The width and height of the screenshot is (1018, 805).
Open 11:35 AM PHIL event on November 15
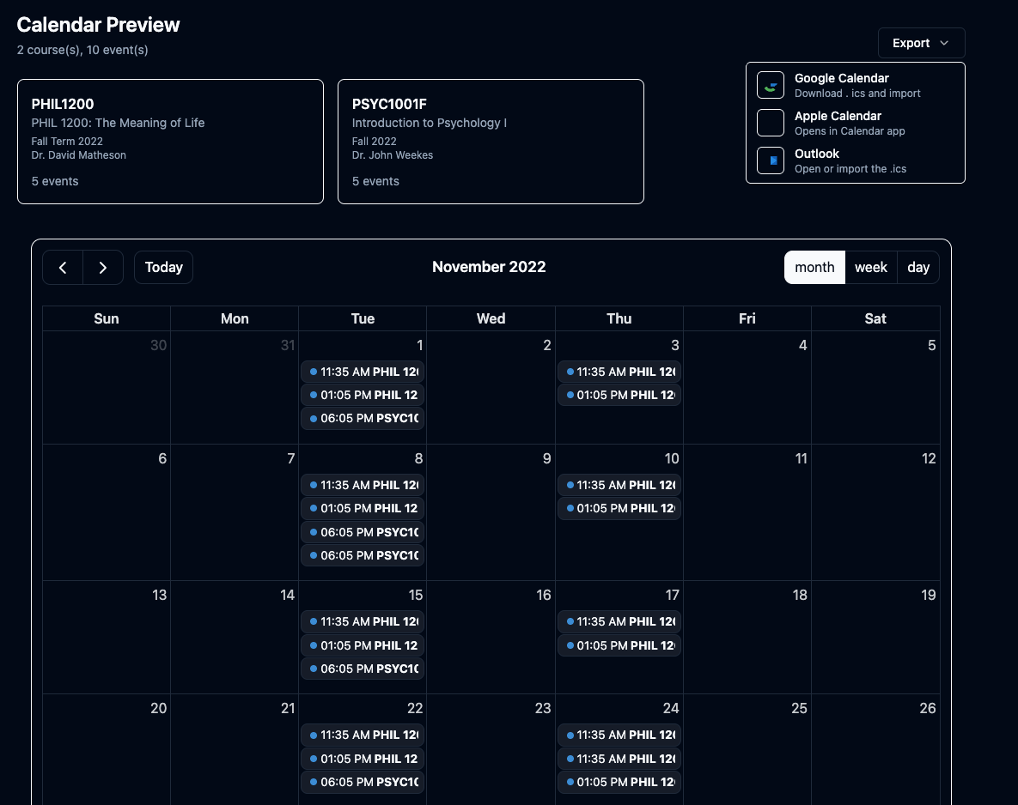tap(363, 622)
